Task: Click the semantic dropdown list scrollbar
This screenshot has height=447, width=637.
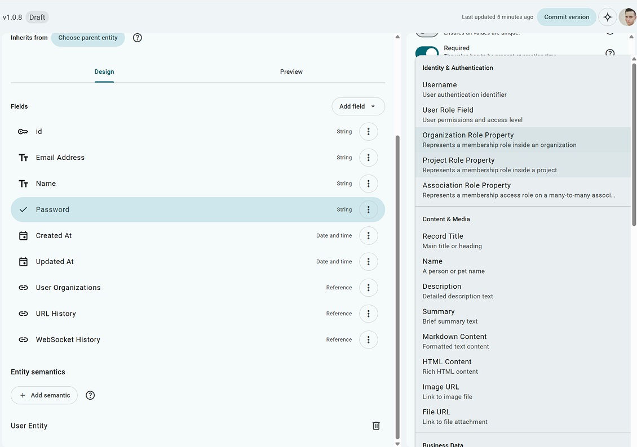Action: click(x=634, y=145)
